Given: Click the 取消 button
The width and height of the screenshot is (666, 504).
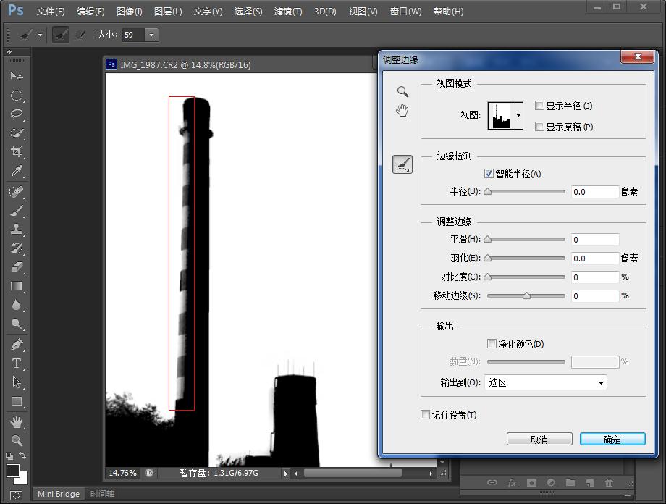Looking at the screenshot, I should 539,440.
